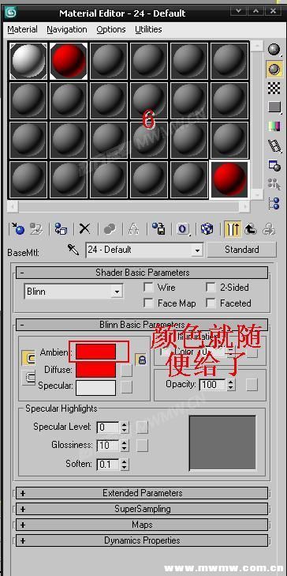287x576 pixels.
Task: Collapse the Shader Basic Parameters rollout
Action: pyautogui.click(x=142, y=273)
